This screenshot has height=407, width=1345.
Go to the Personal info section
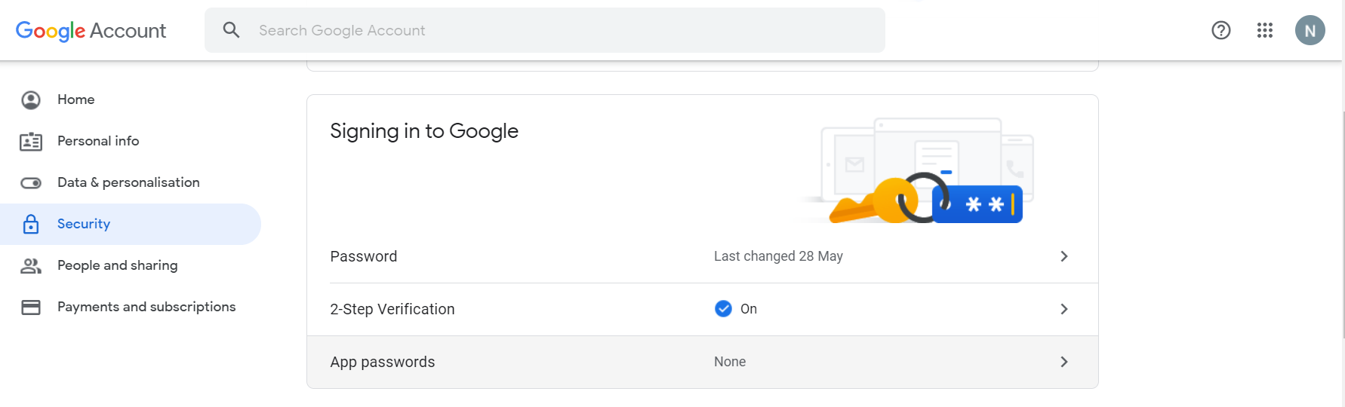pos(98,141)
